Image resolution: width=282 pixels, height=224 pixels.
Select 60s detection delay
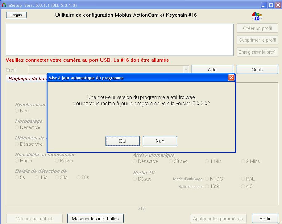pos(79,177)
